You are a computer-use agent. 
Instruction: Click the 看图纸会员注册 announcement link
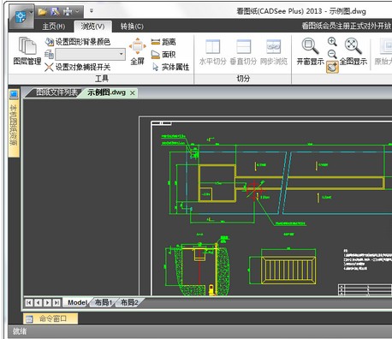coord(347,26)
